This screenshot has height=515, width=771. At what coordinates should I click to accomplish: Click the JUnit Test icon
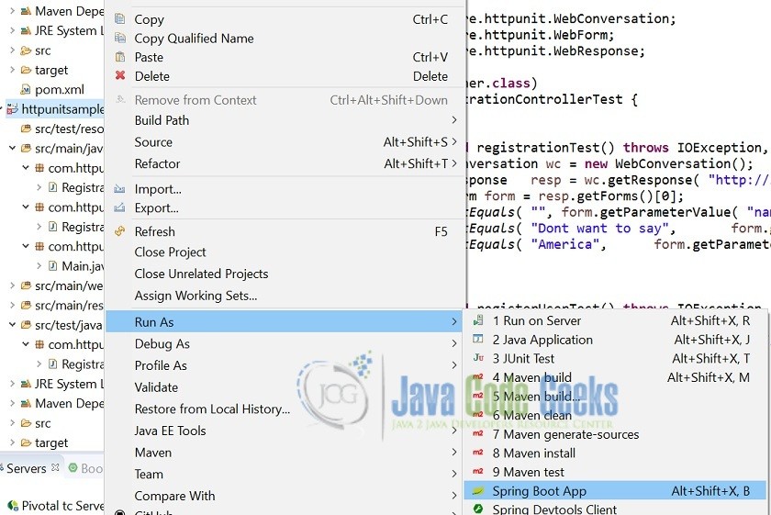[x=478, y=358]
